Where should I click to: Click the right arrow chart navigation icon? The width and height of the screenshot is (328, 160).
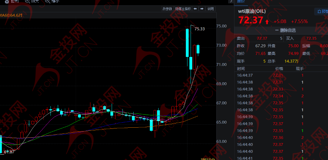[202, 8]
